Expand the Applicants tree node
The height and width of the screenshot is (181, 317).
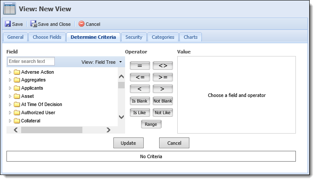click(x=10, y=88)
